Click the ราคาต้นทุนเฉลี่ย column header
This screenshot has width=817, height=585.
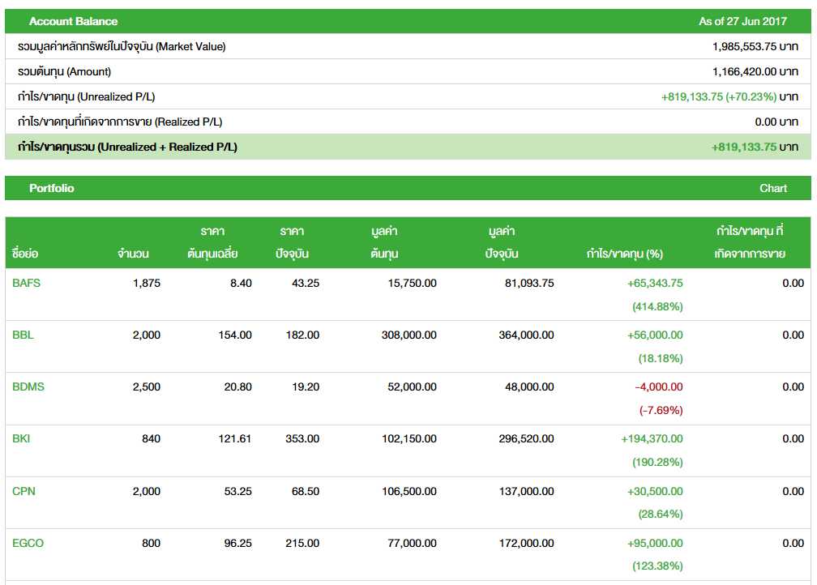(x=212, y=242)
